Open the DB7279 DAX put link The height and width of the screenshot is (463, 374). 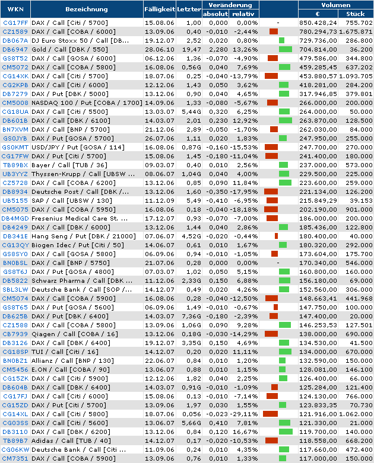click(x=15, y=94)
